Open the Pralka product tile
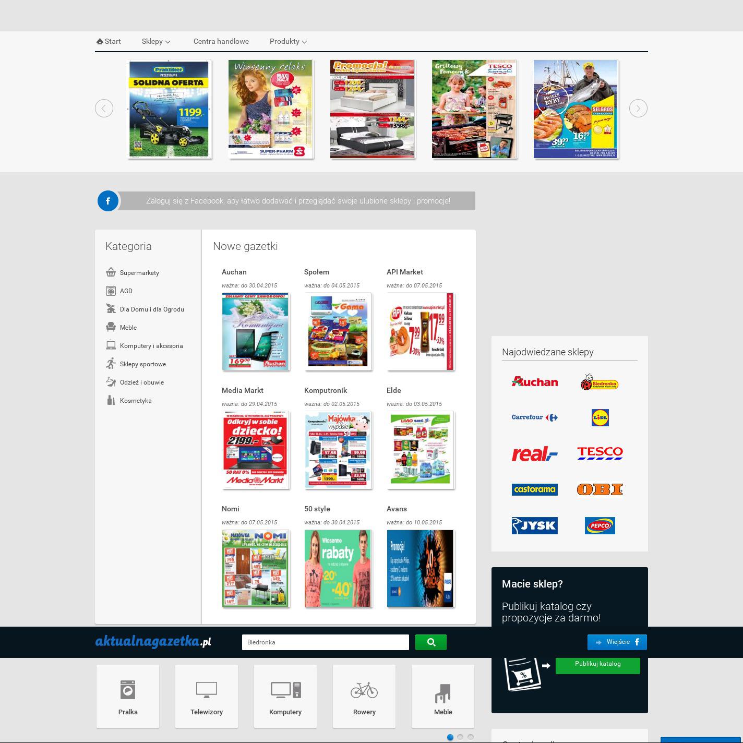 [x=128, y=696]
